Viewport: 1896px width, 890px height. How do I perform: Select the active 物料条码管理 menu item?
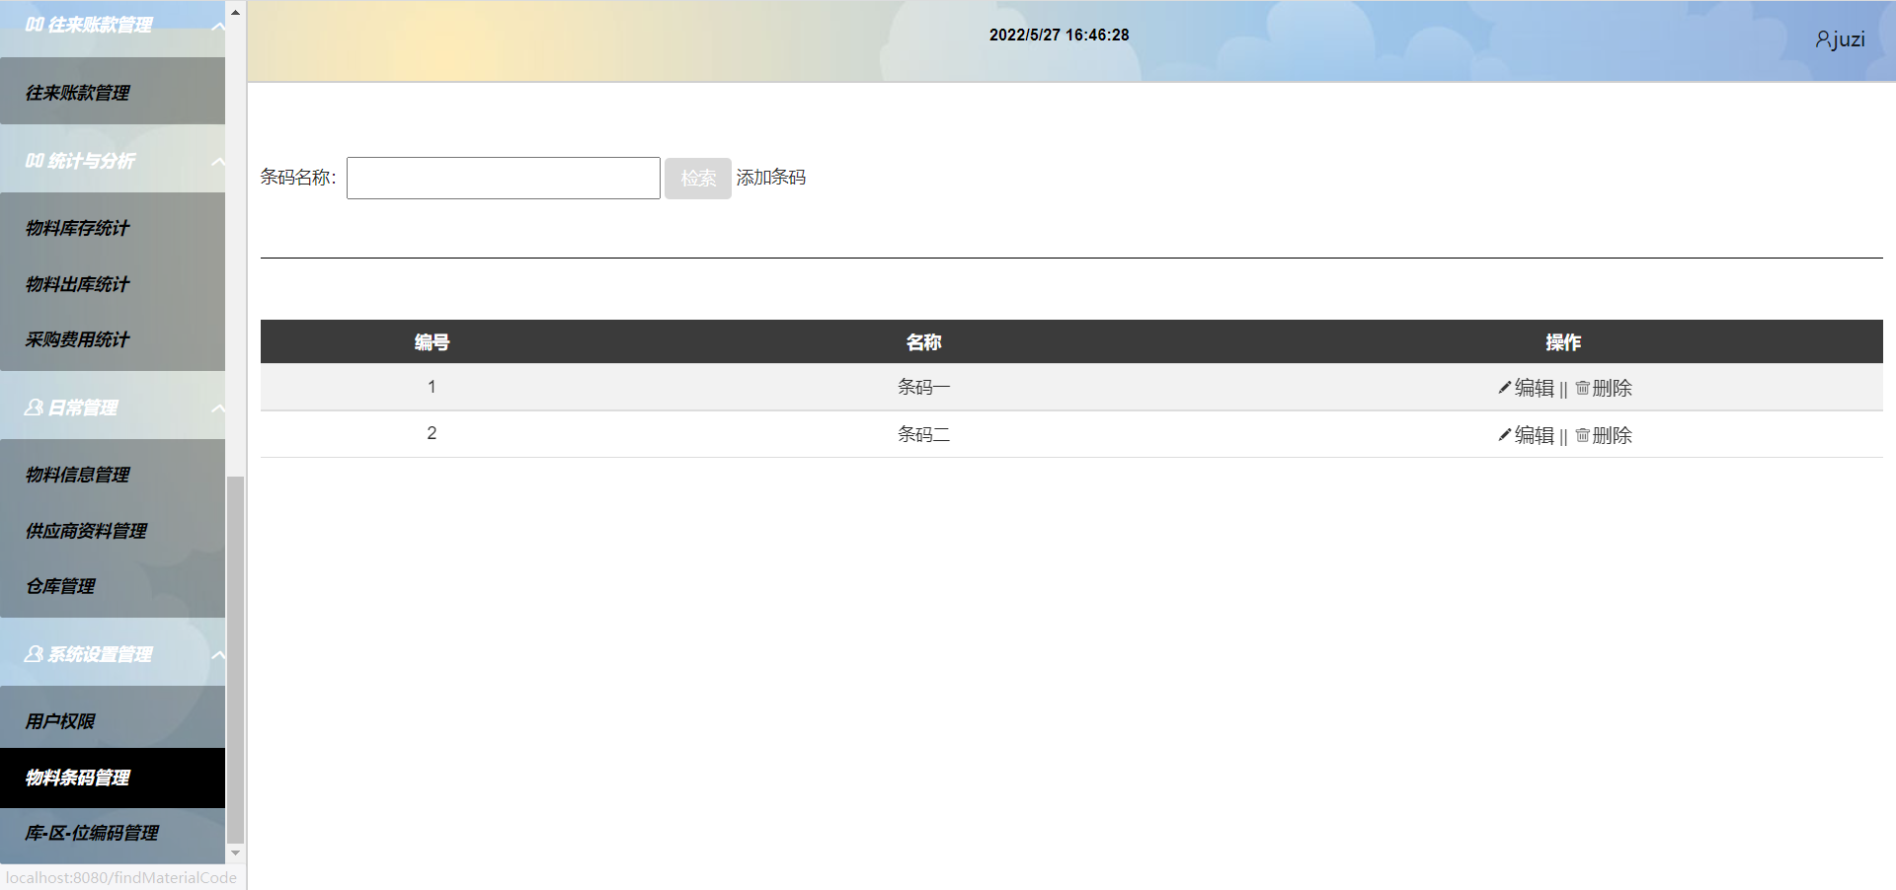[113, 778]
